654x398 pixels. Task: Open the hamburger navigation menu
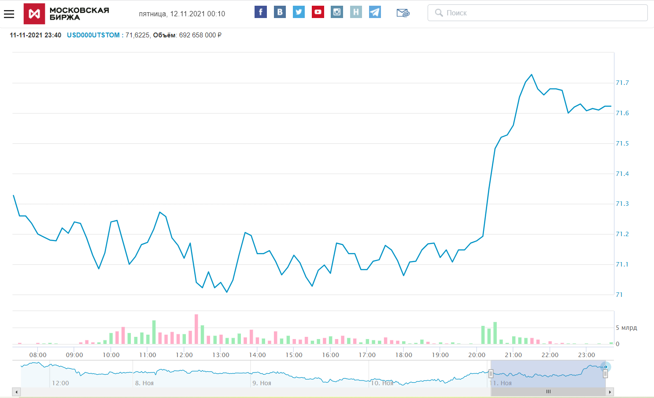coord(9,14)
